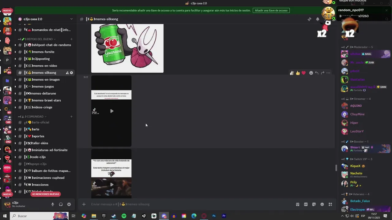The height and width of the screenshot is (220, 392).
Task: Open Epic Games launcher from taskbar
Action: click(x=104, y=216)
